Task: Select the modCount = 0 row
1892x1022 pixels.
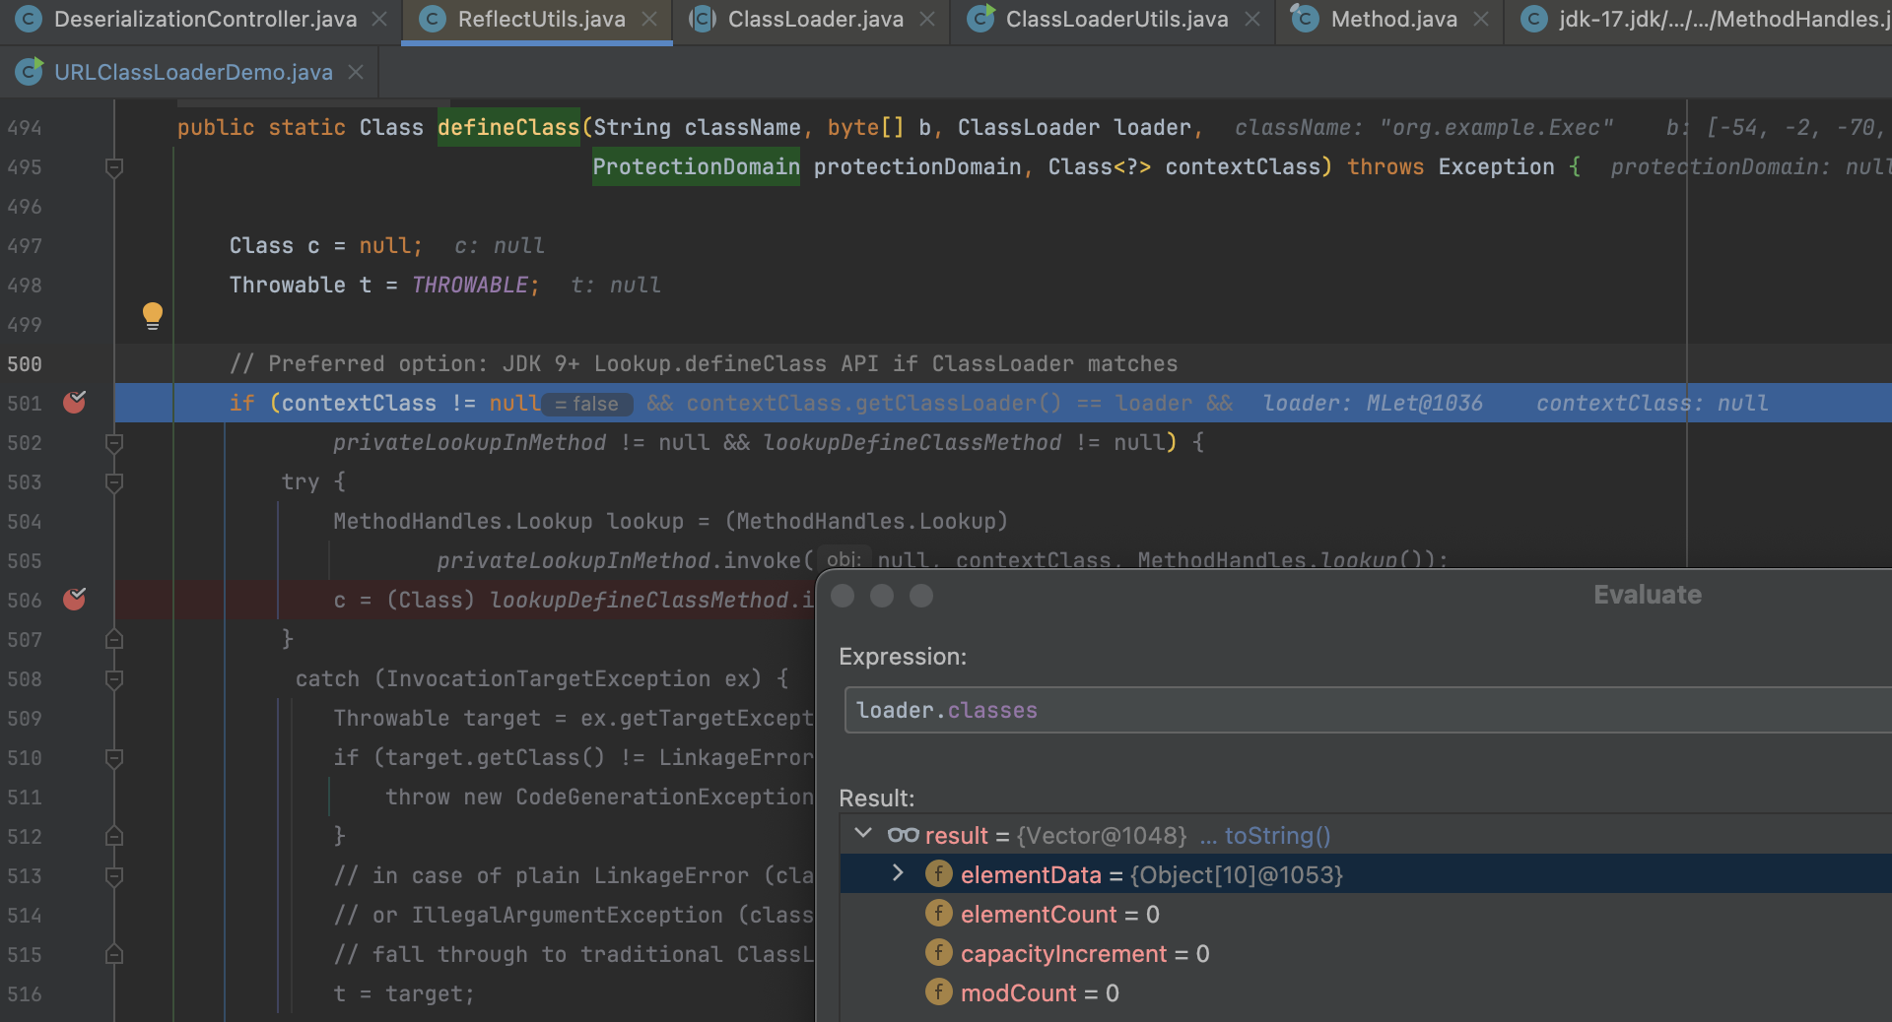Action: click(x=1366, y=993)
